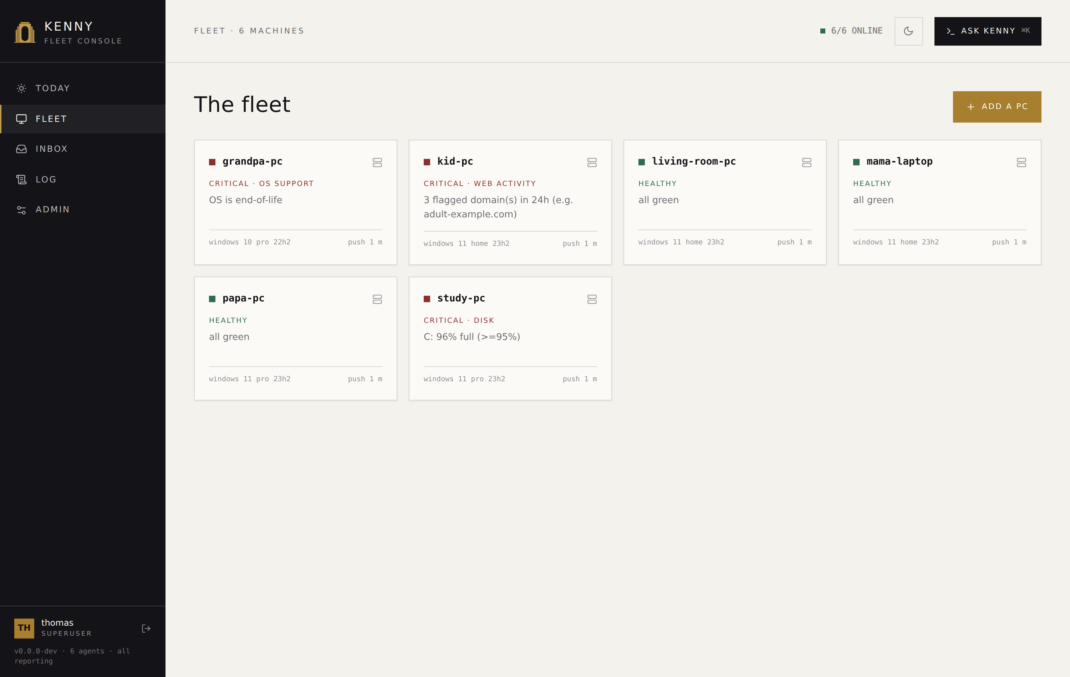Open the Inbox tray icon
1070x677 pixels.
tap(21, 149)
